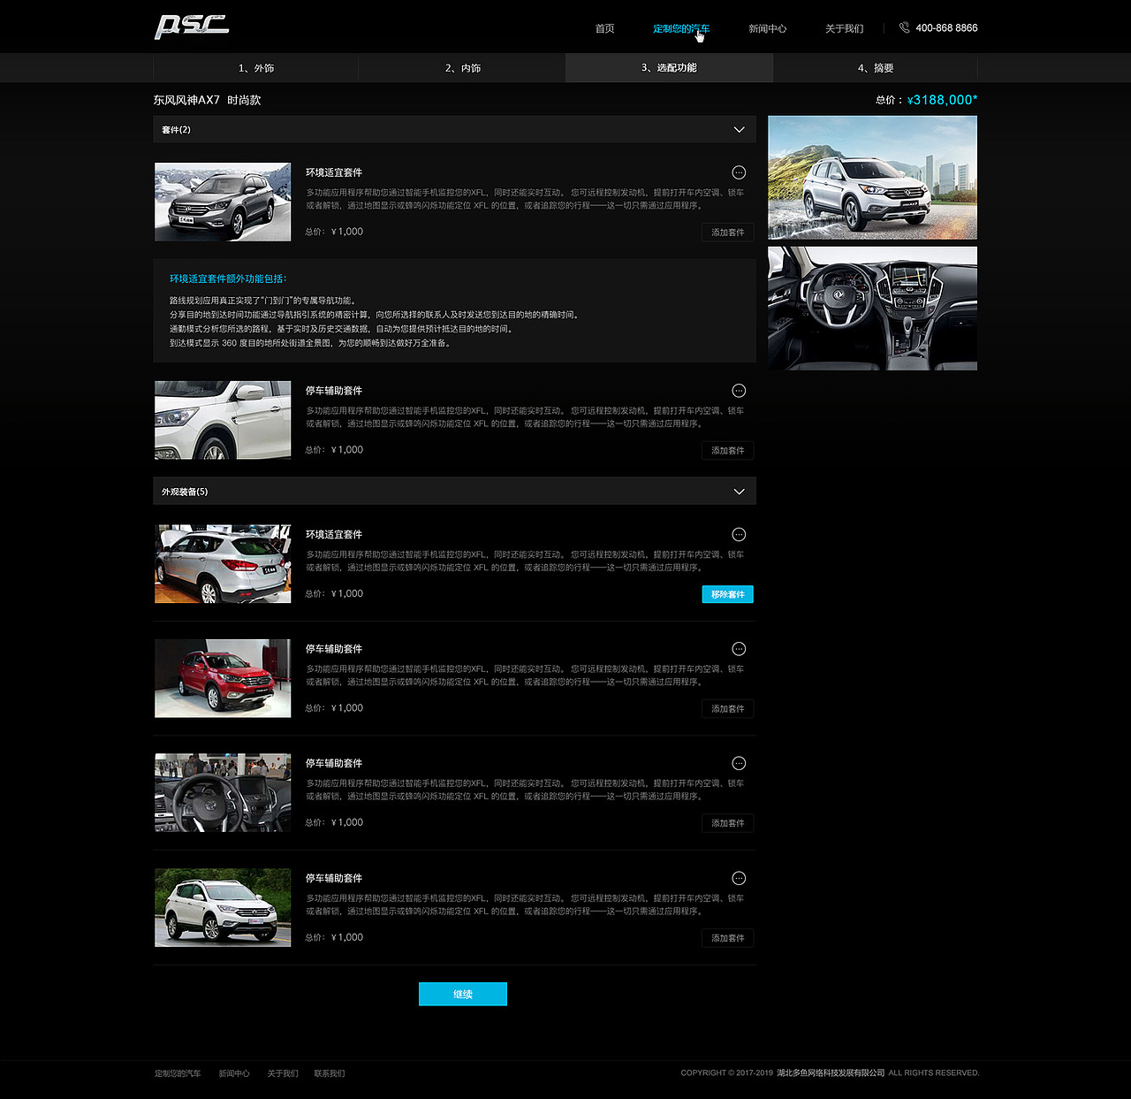Open more options for red car 停车辅助套件
The width and height of the screenshot is (1131, 1099).
(x=739, y=649)
